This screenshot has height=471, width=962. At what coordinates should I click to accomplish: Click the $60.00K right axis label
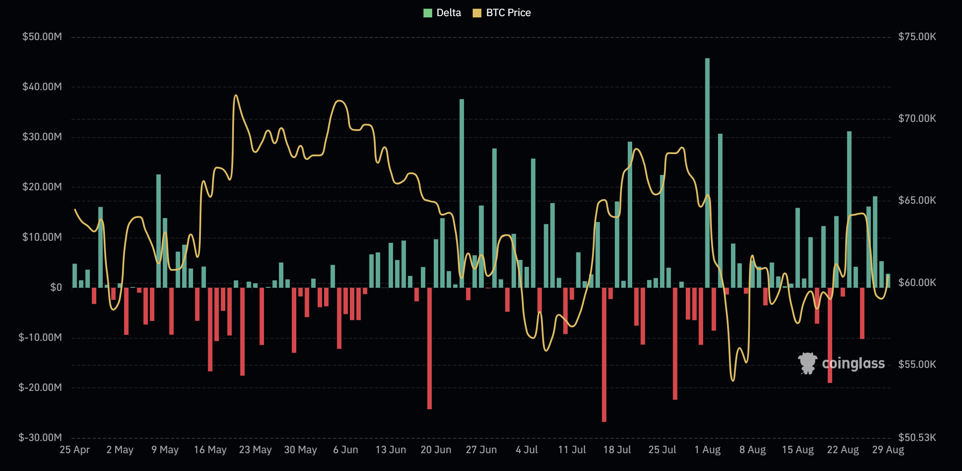pyautogui.click(x=917, y=283)
